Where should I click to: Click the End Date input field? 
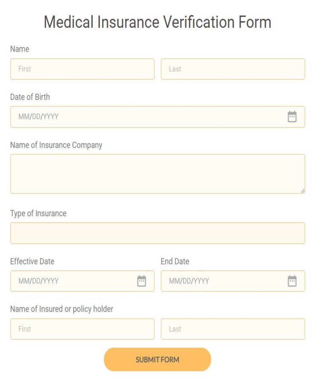(x=221, y=281)
